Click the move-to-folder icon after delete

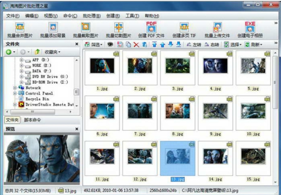point(145,45)
